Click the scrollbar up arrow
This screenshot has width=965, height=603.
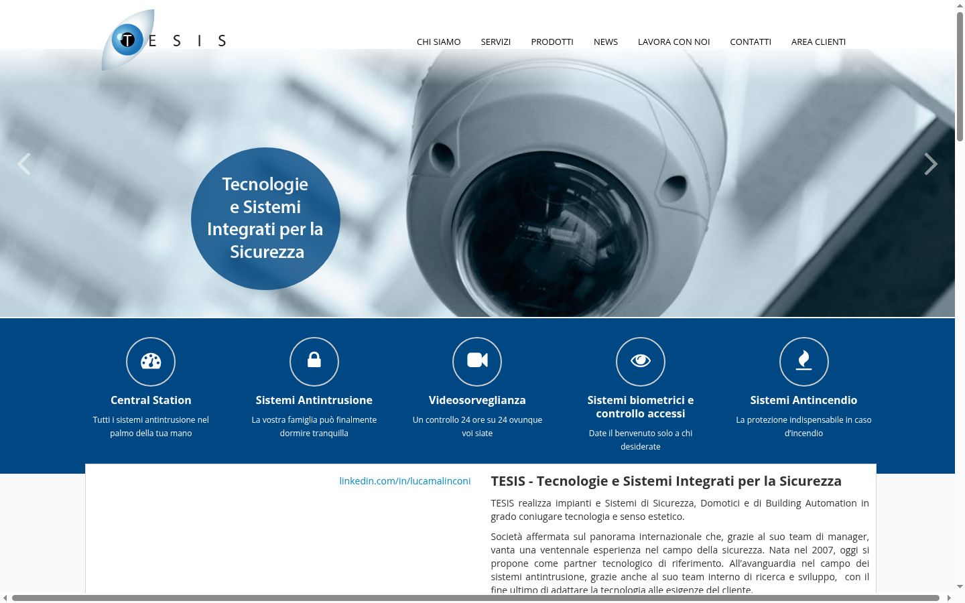click(x=960, y=5)
